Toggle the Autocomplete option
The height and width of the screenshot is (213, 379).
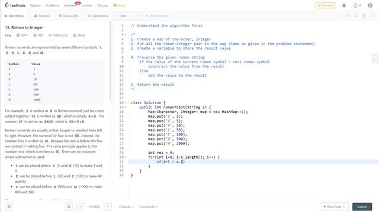[158, 16]
